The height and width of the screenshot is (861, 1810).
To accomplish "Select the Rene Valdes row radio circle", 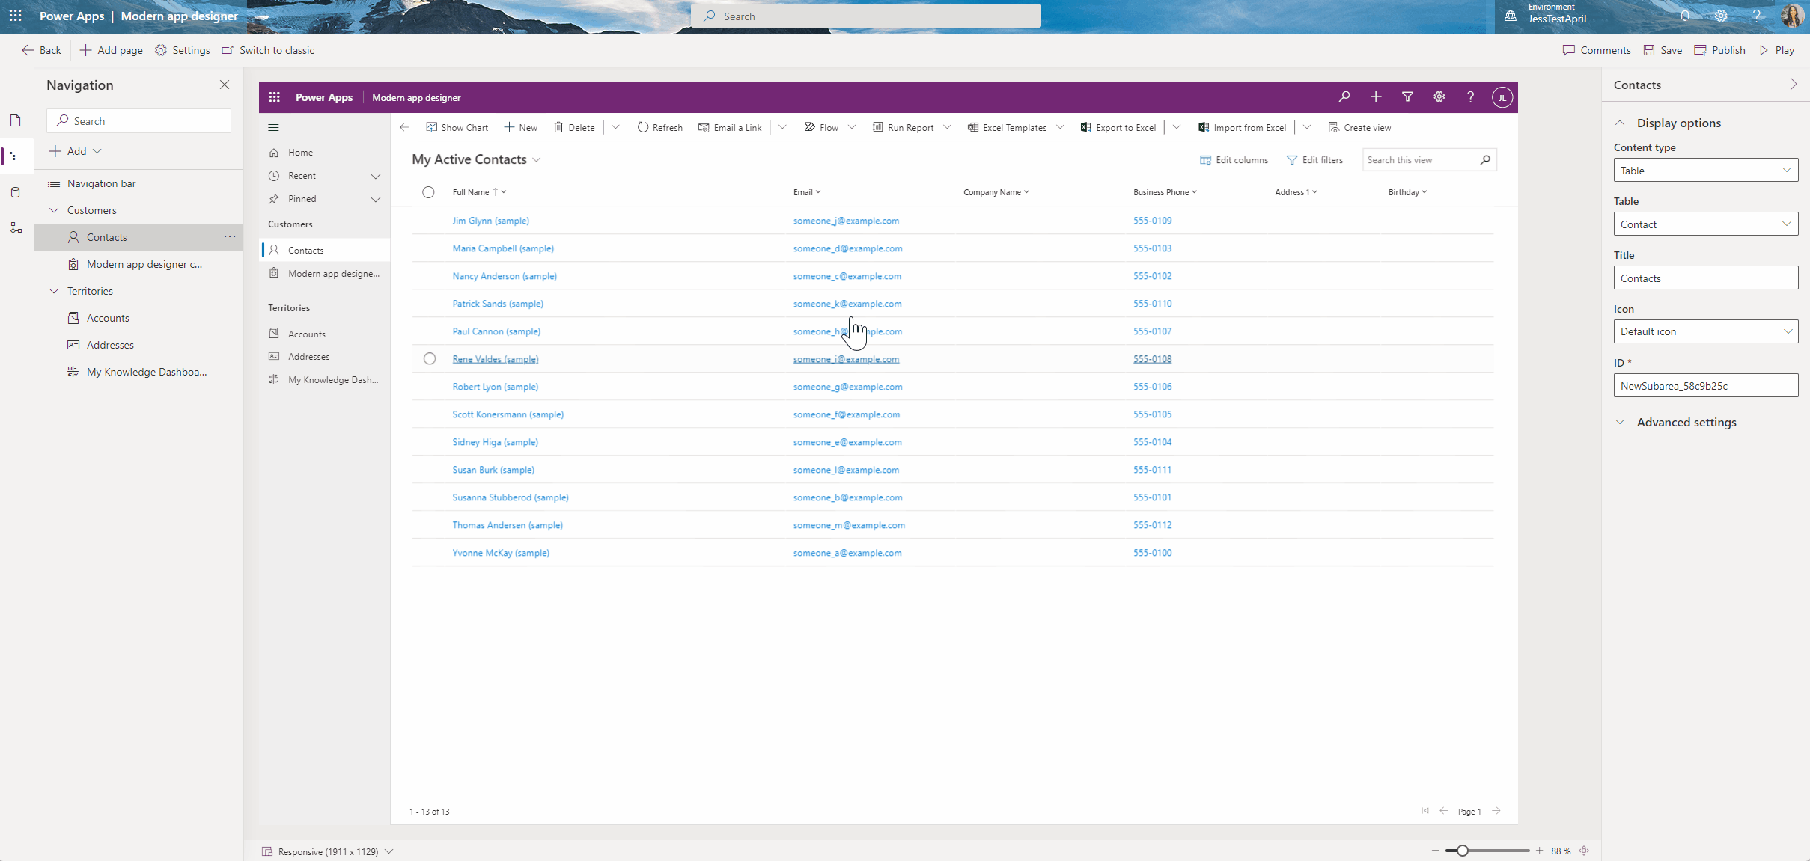I will [x=430, y=358].
